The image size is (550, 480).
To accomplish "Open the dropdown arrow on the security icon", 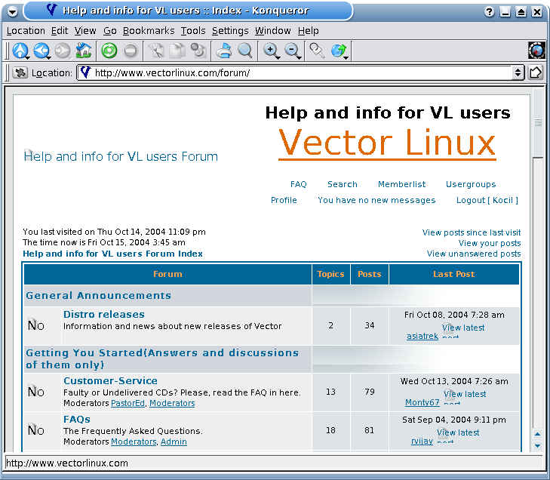I will [346, 56].
